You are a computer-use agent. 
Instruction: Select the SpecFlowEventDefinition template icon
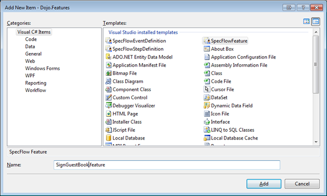pyautogui.click(x=109, y=41)
